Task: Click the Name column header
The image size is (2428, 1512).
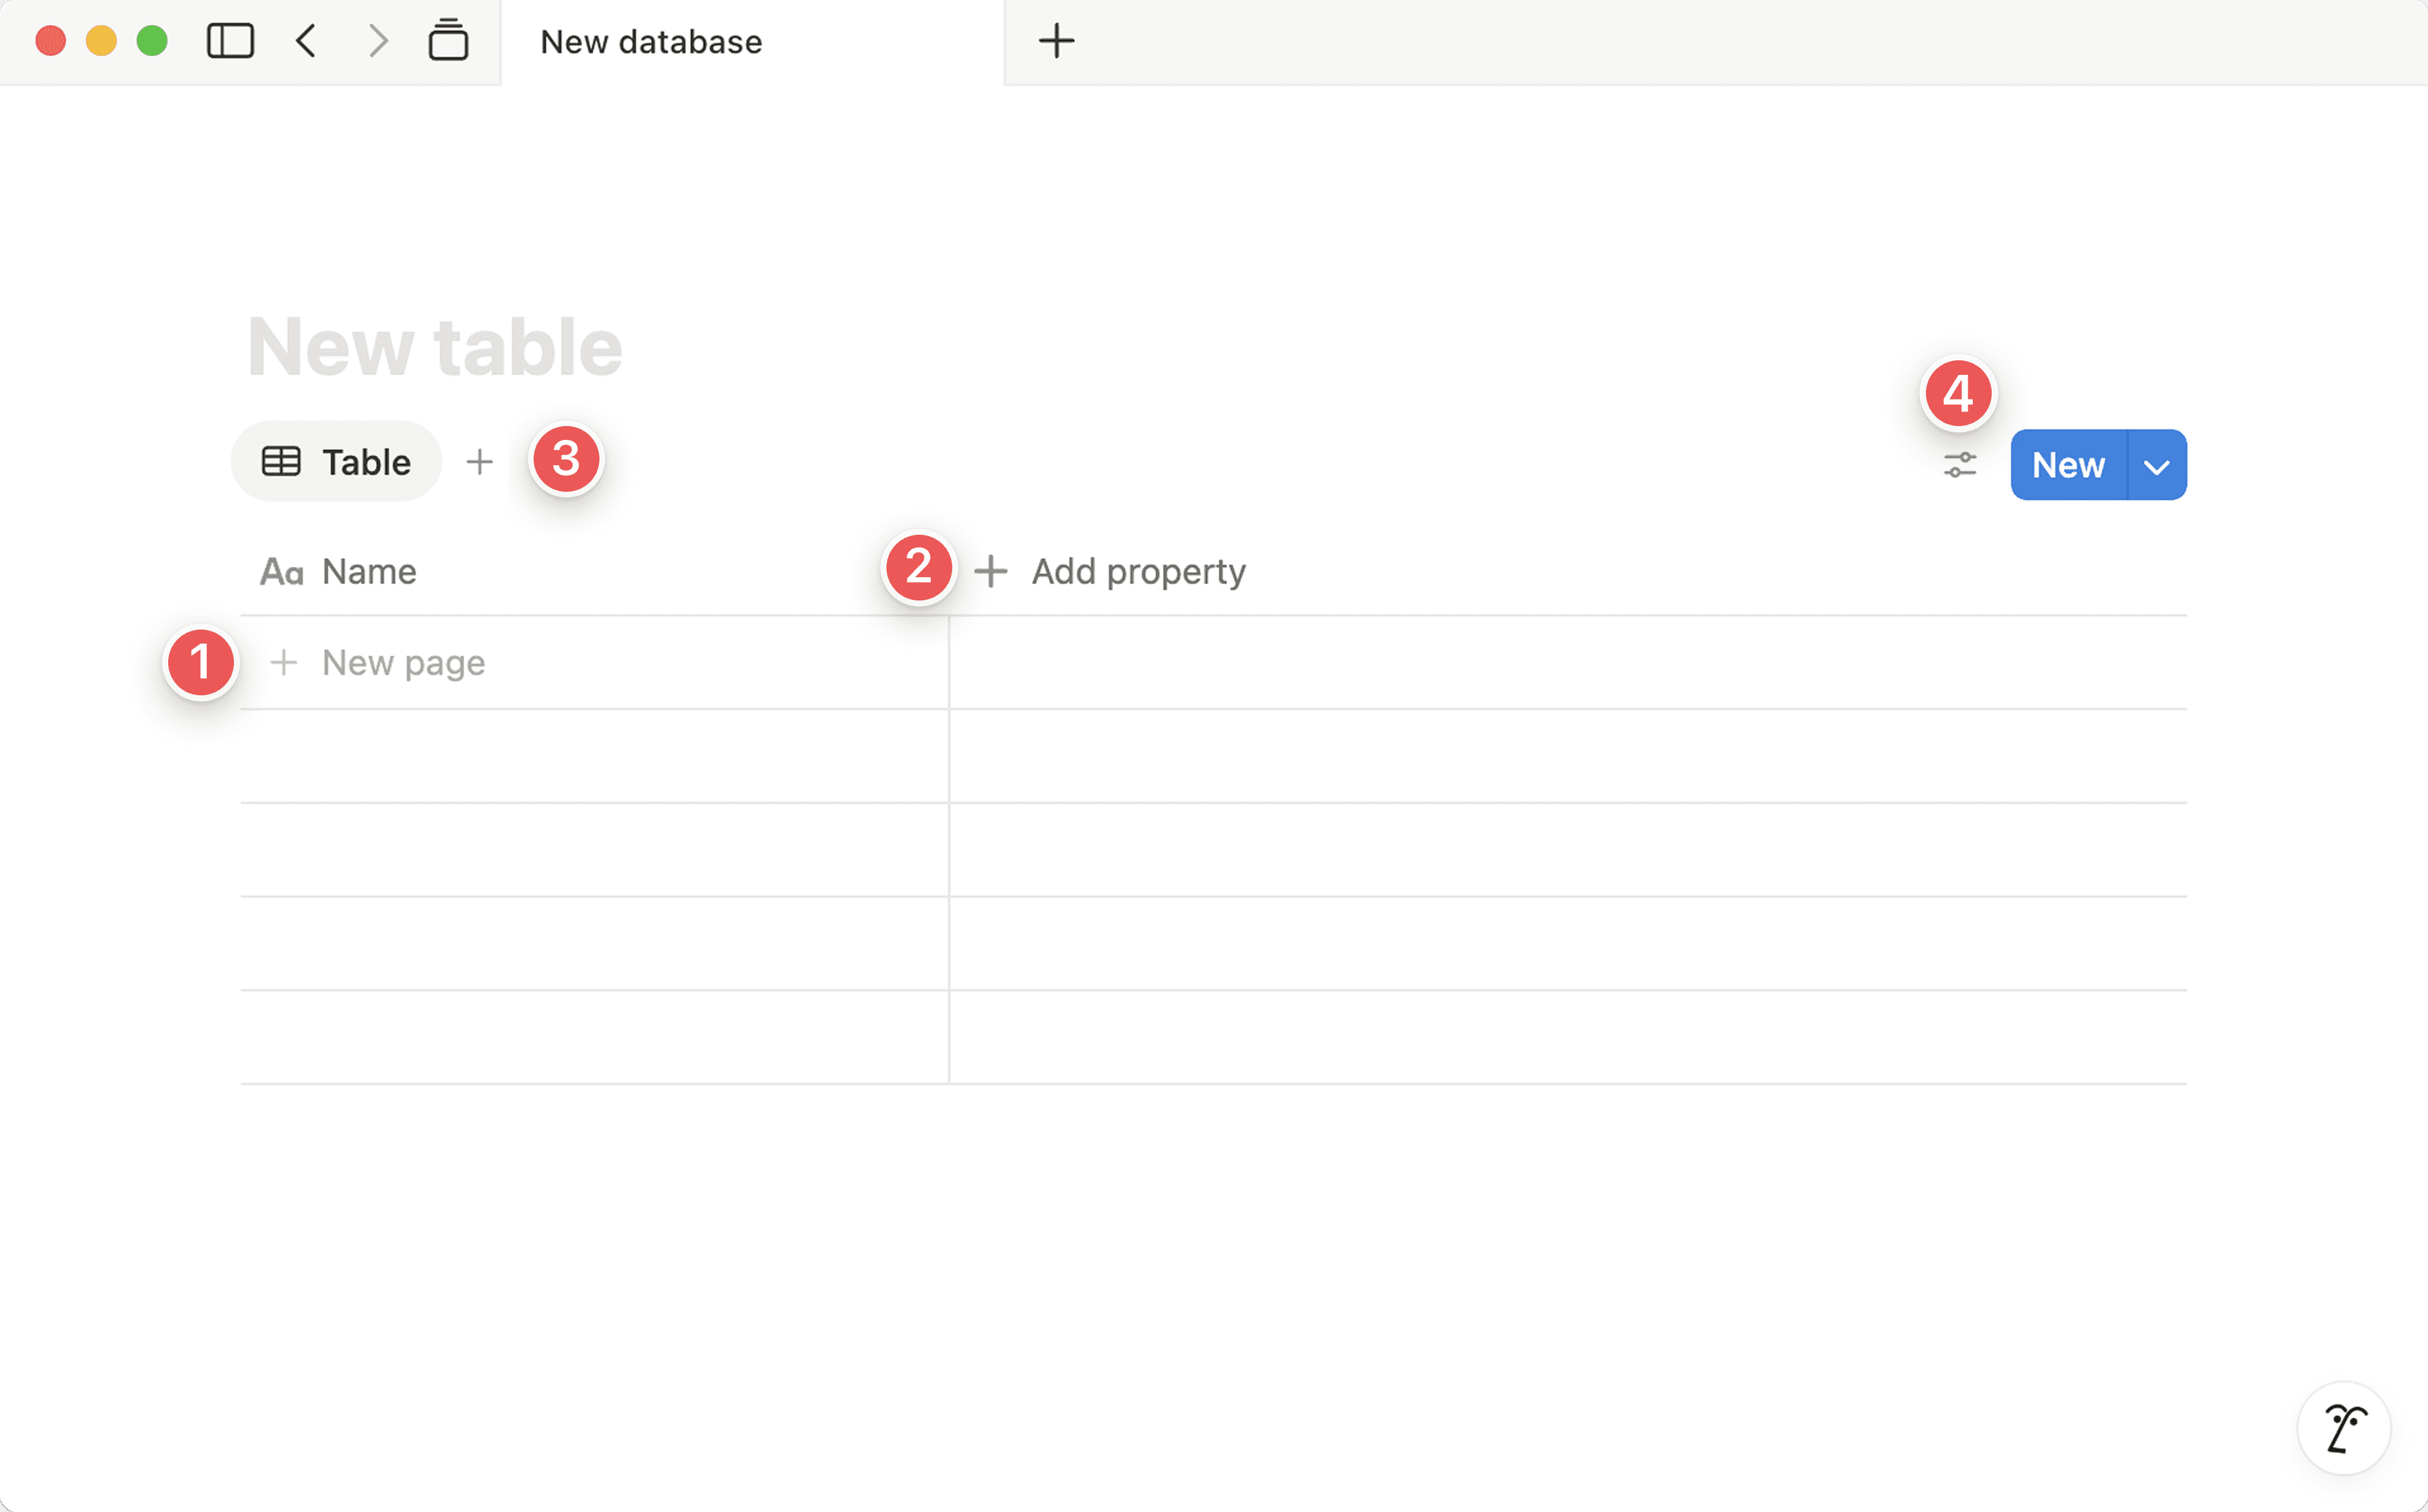Action: [368, 571]
